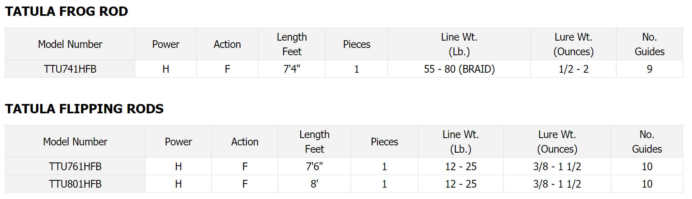Image resolution: width=692 pixels, height=199 pixels.
Task: Select model number TTU801HFB cell
Action: [x=75, y=184]
